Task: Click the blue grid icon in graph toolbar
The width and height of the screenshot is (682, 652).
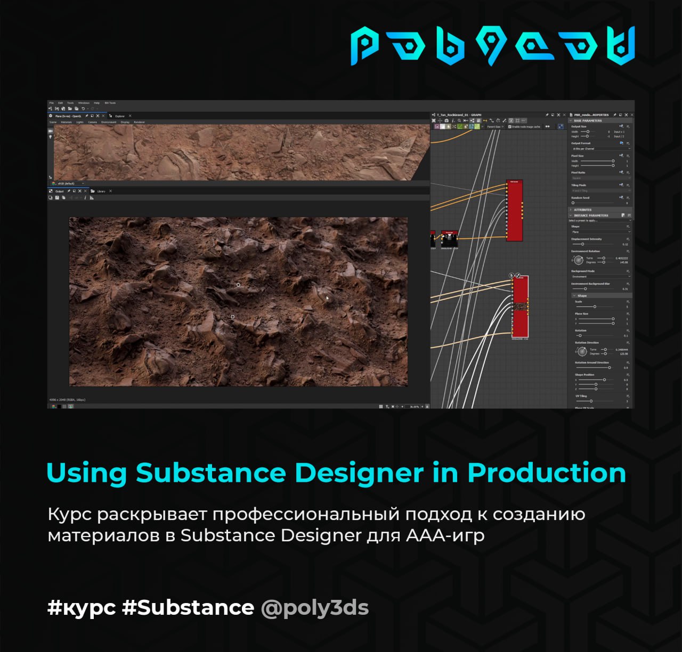Action: click(561, 127)
